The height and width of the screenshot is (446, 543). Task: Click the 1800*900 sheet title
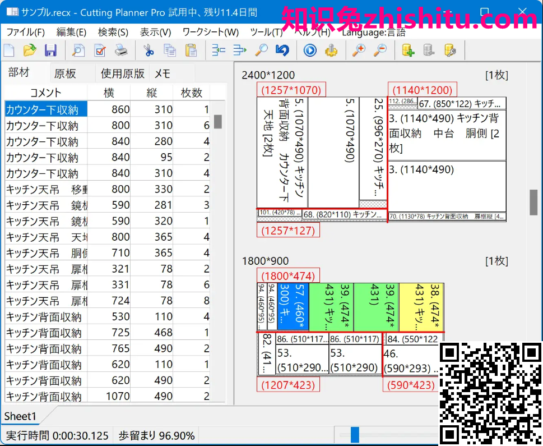(265, 261)
